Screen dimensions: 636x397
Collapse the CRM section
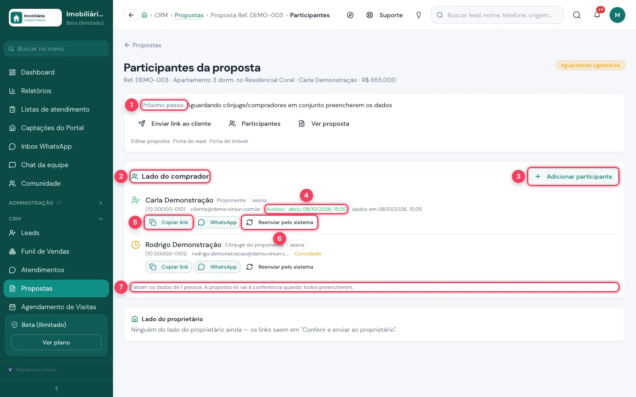[56, 219]
